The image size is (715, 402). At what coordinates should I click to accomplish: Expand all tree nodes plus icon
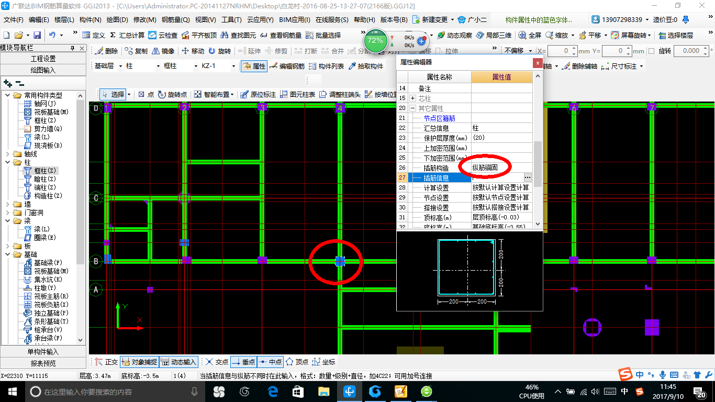[7, 83]
